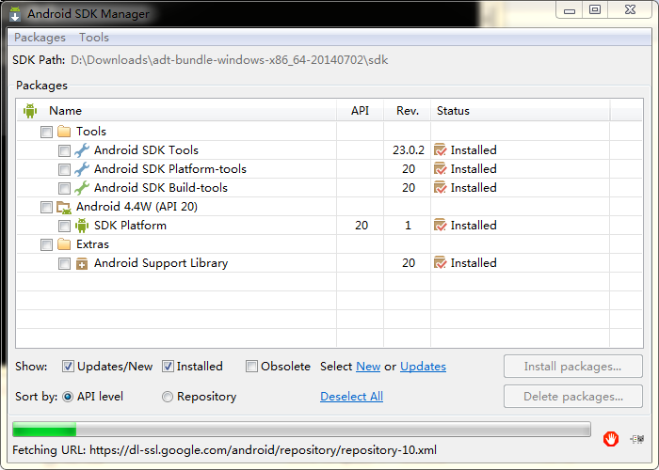Click the green wrench icon for Build-tools

click(x=82, y=188)
